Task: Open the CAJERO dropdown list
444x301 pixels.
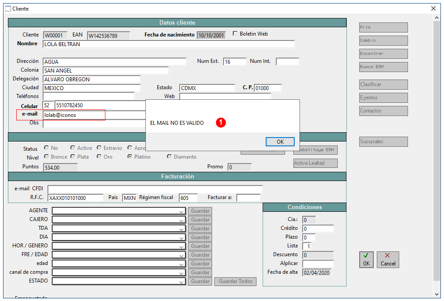Action: coord(181,220)
